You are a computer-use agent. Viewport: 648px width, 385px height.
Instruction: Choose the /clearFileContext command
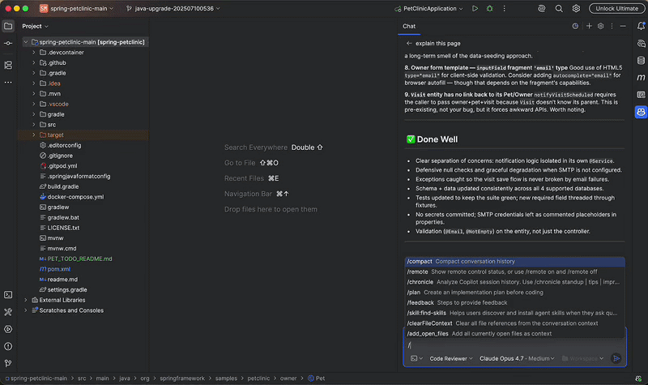click(514, 323)
